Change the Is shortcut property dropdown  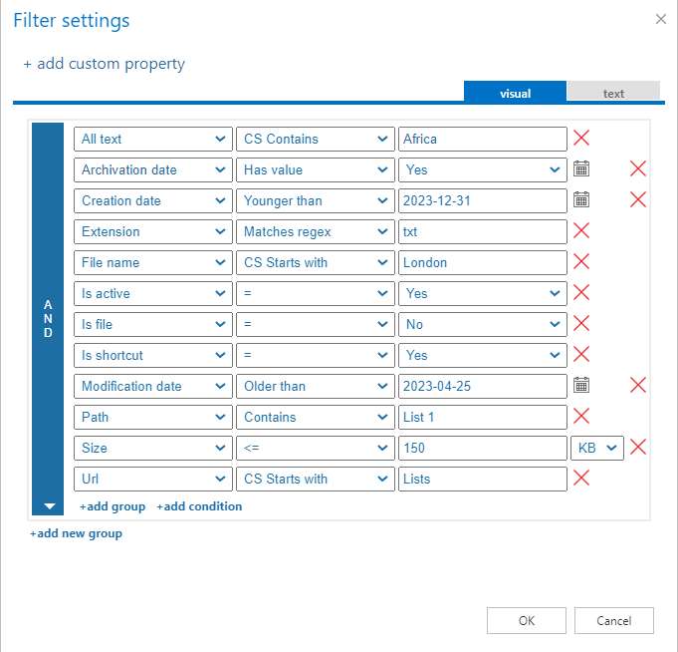click(153, 355)
